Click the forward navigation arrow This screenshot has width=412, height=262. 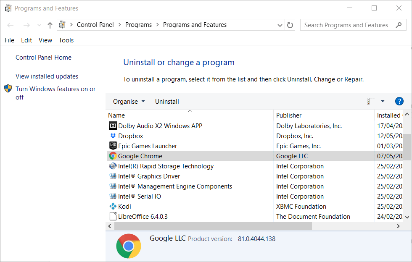[26, 25]
